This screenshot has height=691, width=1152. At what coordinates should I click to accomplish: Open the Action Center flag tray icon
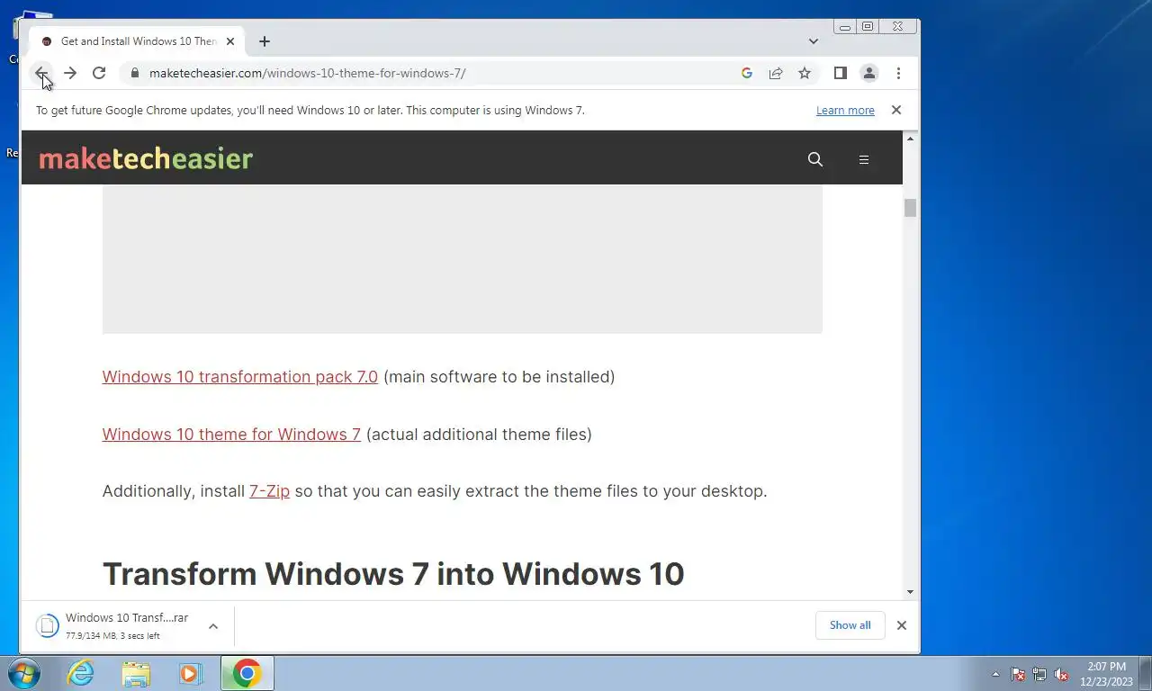[x=1018, y=674]
